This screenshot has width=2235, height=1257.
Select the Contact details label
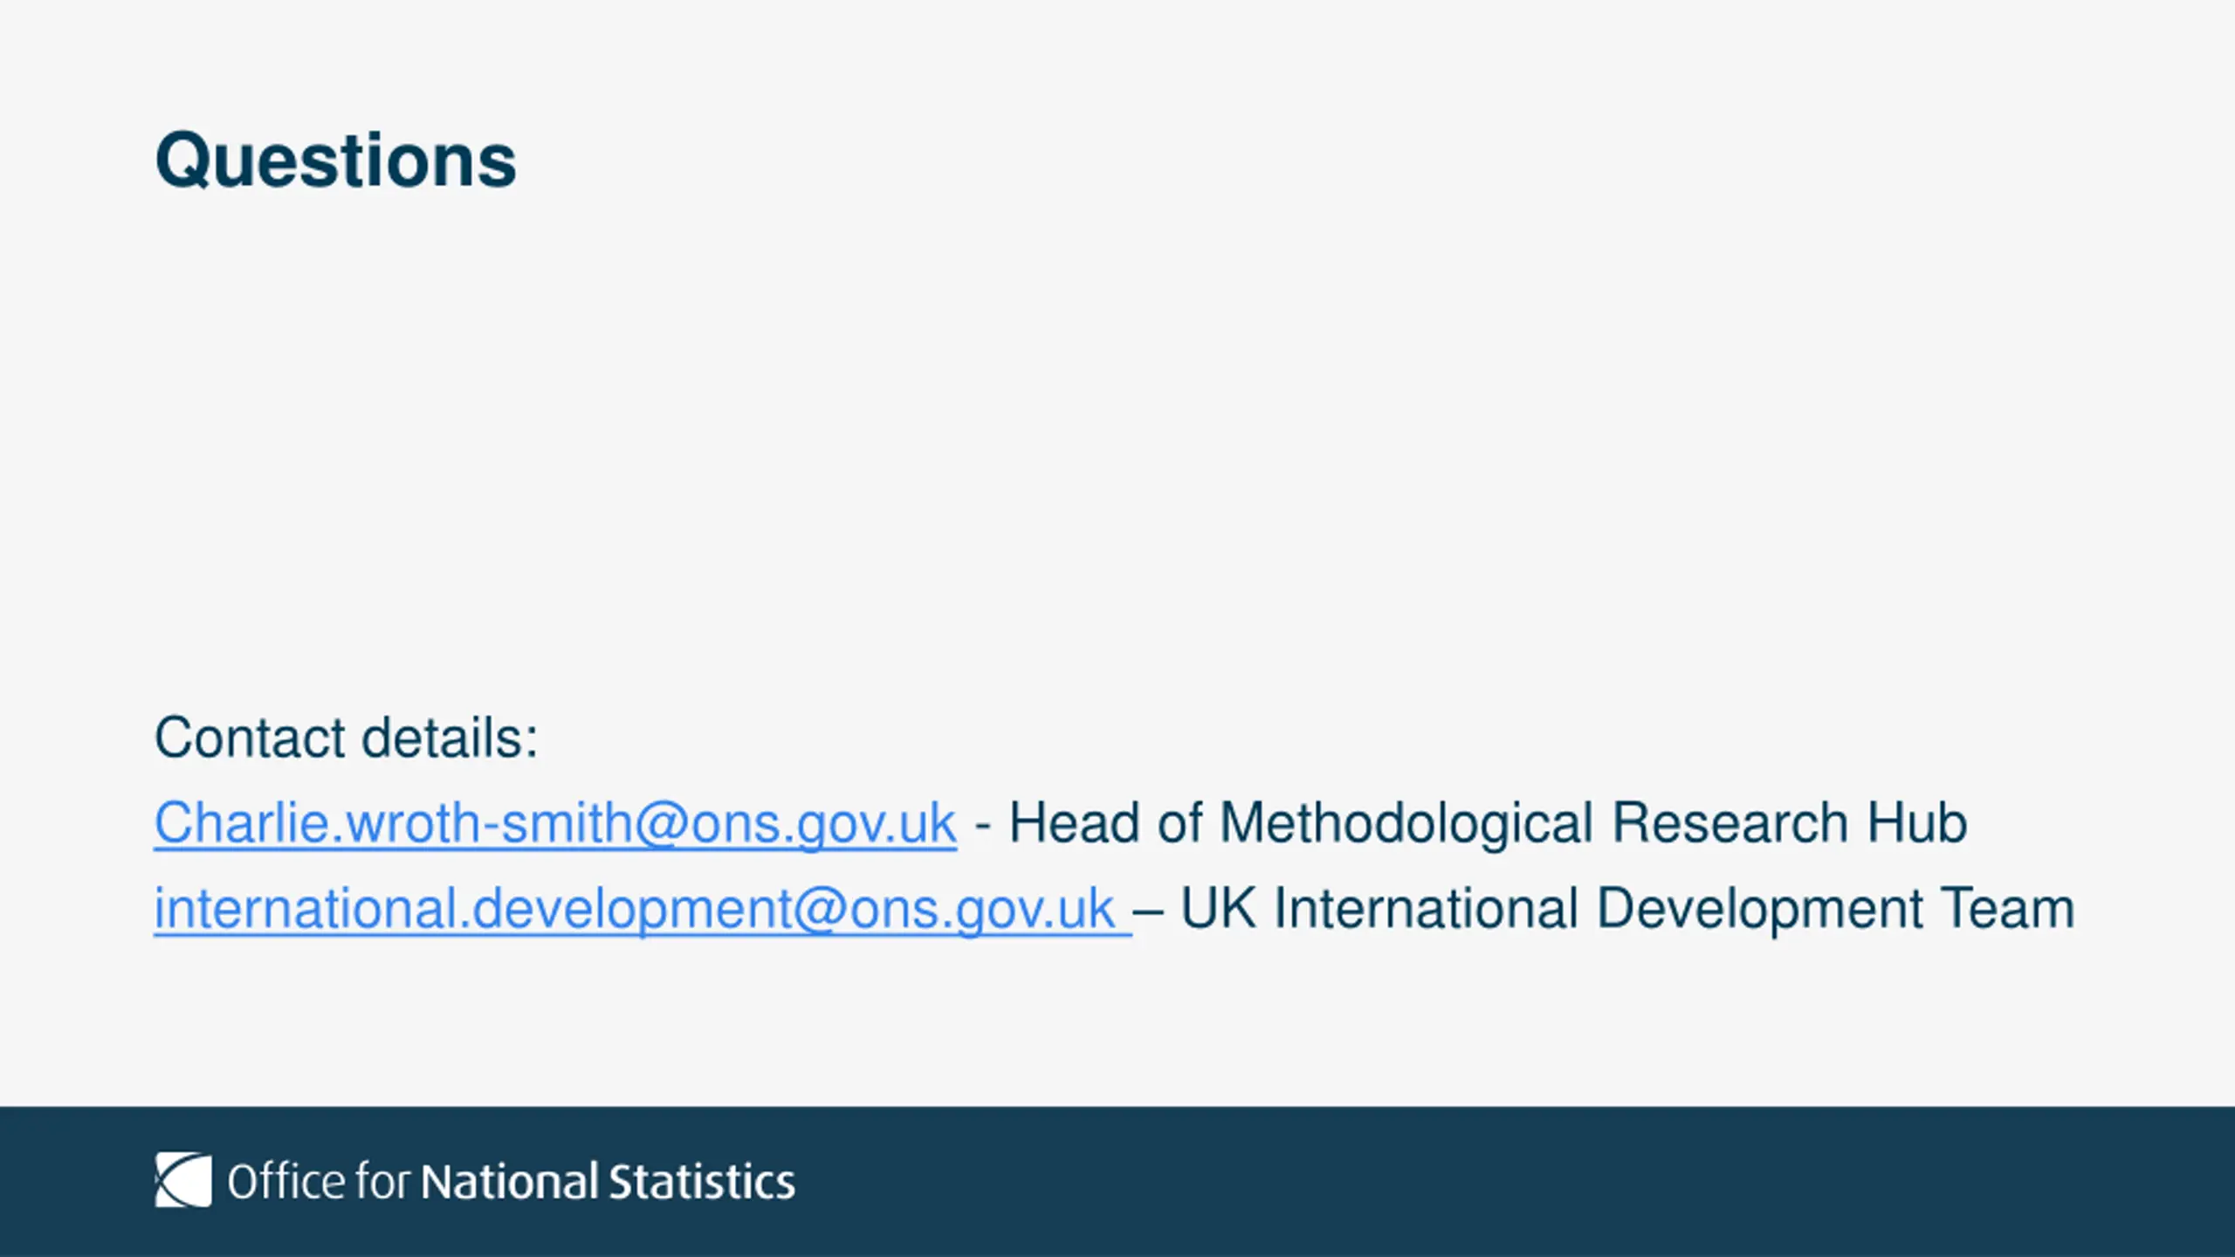(x=346, y=738)
